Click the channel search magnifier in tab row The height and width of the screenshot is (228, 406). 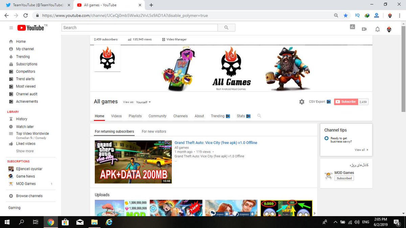click(259, 116)
